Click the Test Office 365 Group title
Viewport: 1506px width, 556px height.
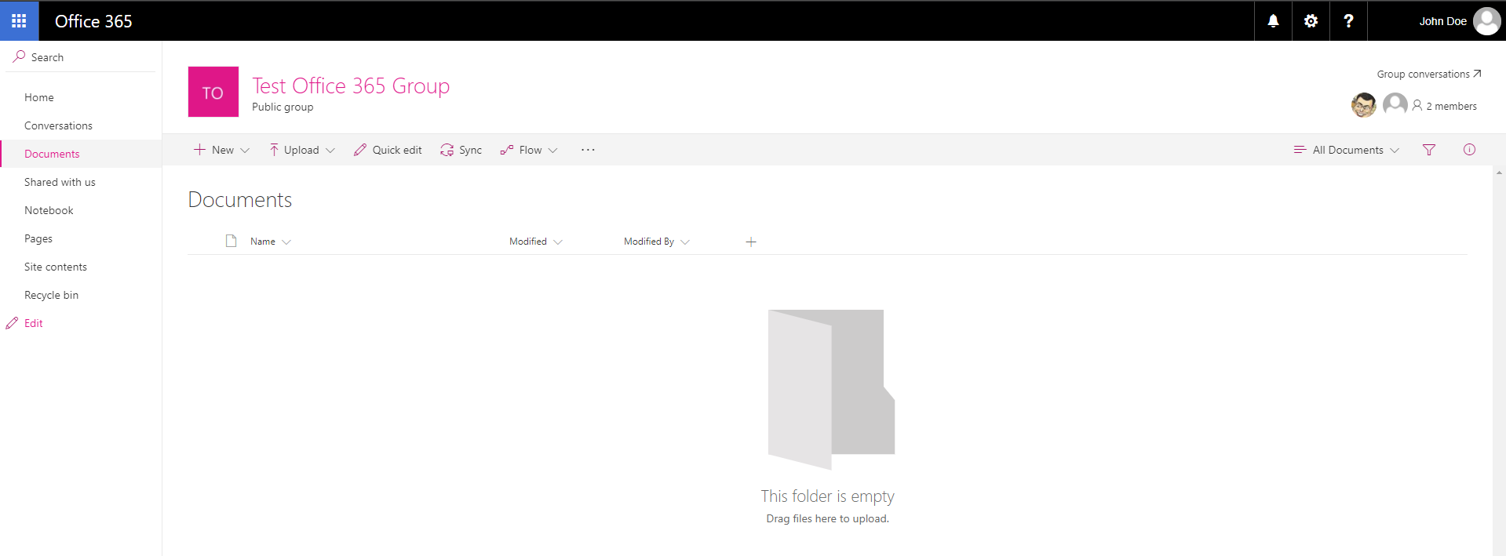click(351, 85)
